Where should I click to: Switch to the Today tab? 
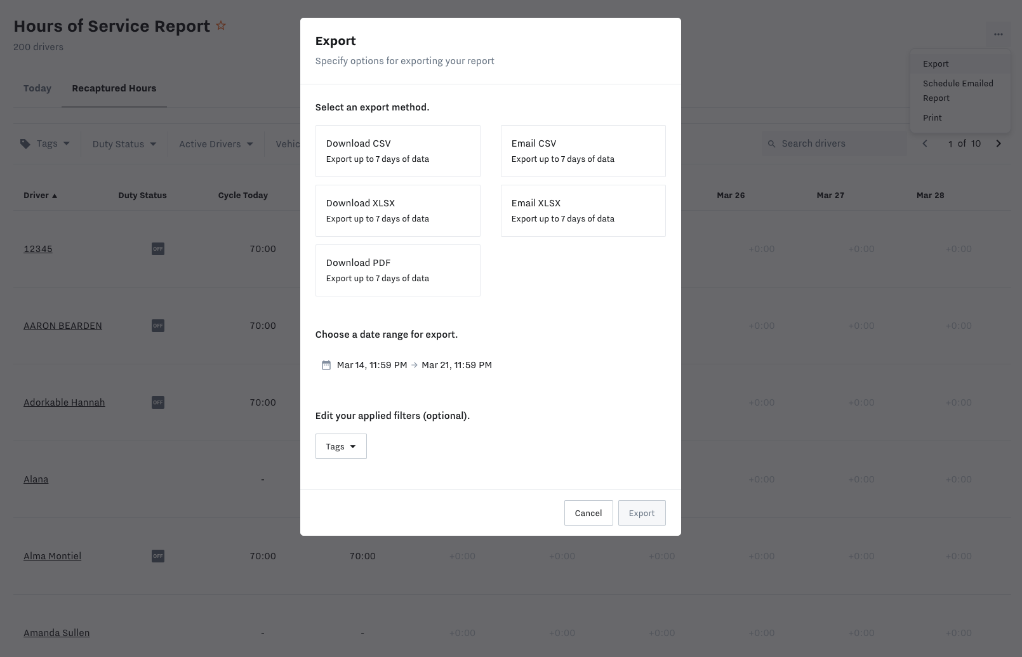click(x=37, y=88)
